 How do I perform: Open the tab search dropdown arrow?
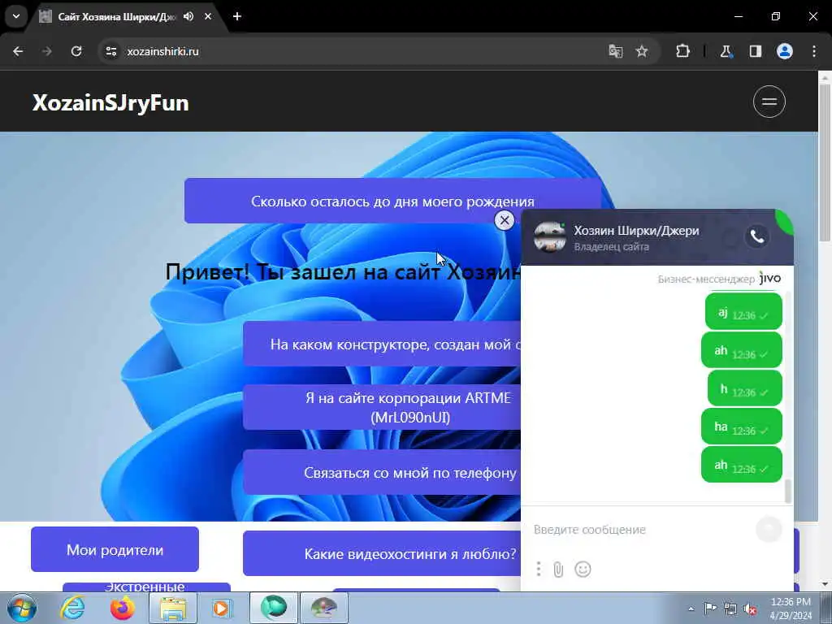(x=16, y=16)
